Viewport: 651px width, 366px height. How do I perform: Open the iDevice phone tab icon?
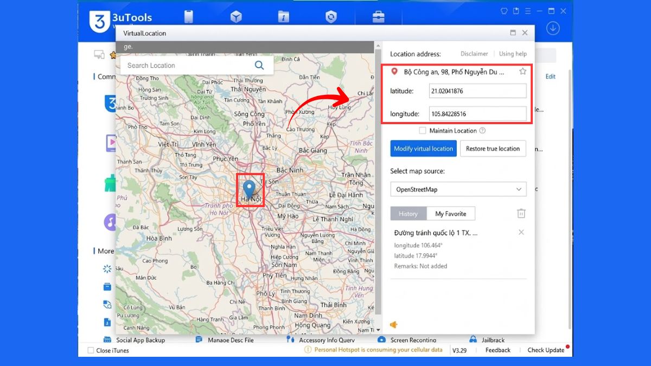pyautogui.click(x=189, y=17)
